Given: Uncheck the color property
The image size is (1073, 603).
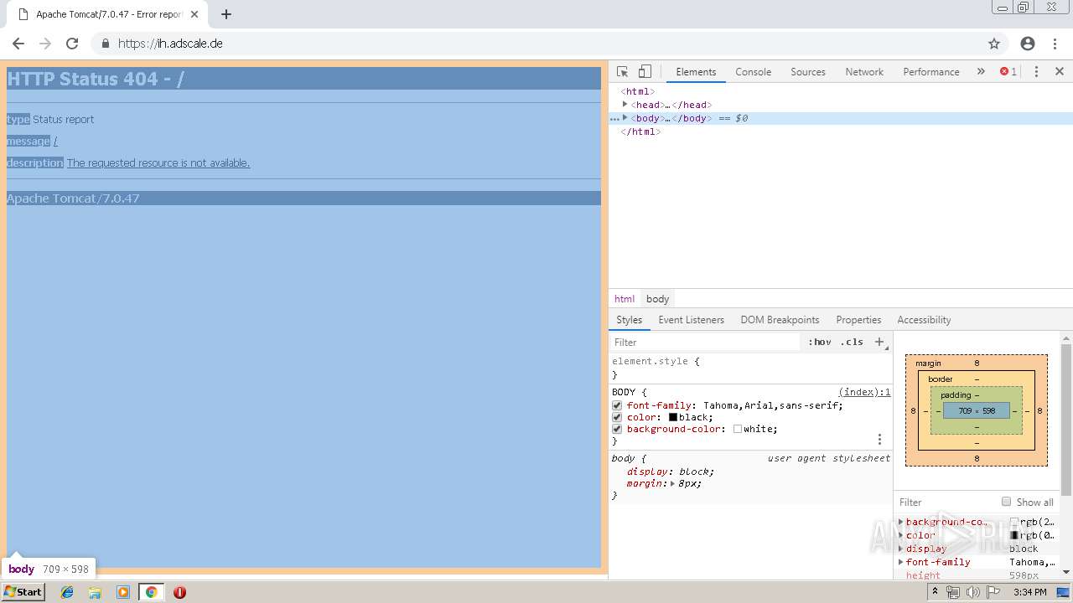Looking at the screenshot, I should tap(617, 417).
